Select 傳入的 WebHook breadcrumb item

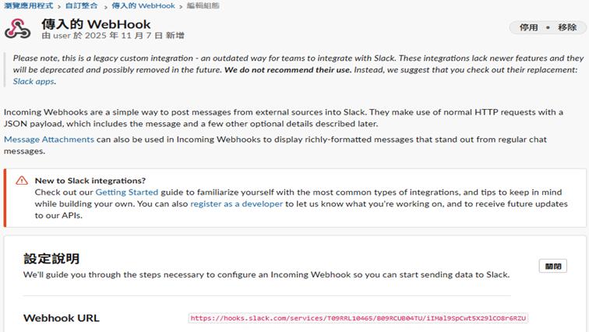click(143, 5)
